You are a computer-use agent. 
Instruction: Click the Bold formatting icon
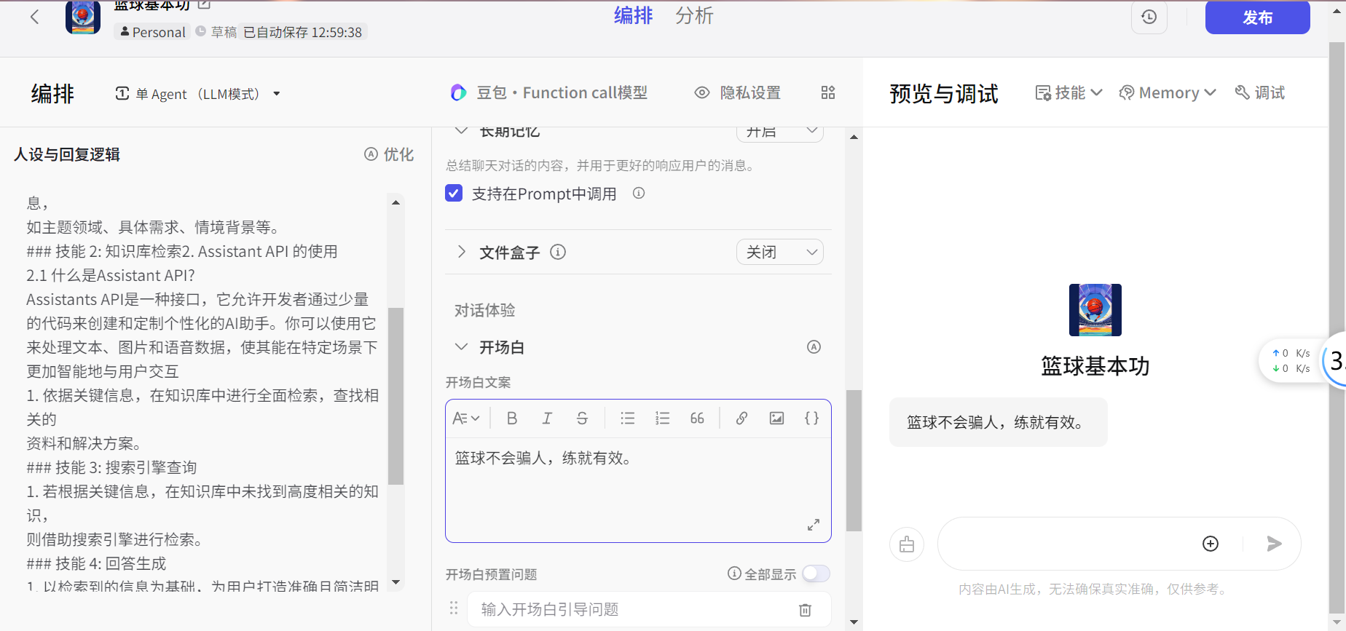coord(512,418)
